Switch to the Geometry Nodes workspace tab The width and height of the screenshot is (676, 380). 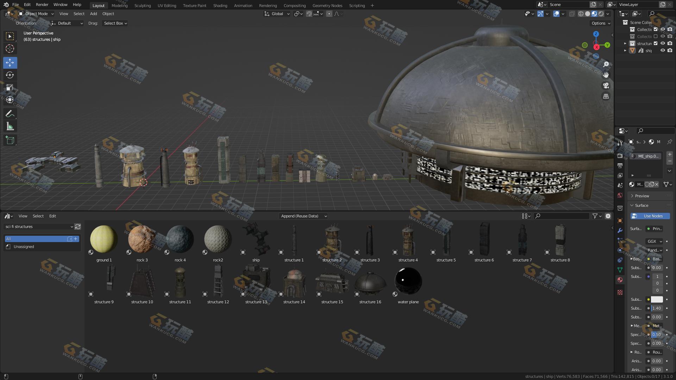[327, 5]
